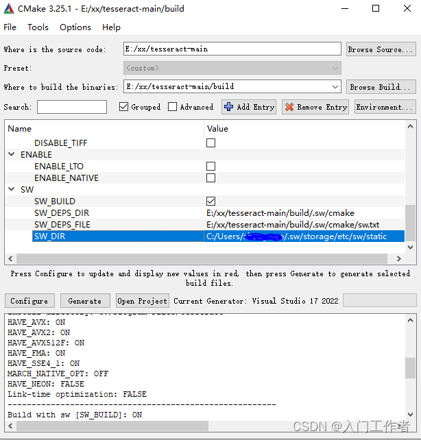Open the Help menu
Image resolution: width=421 pixels, height=440 pixels.
pyautogui.click(x=111, y=27)
